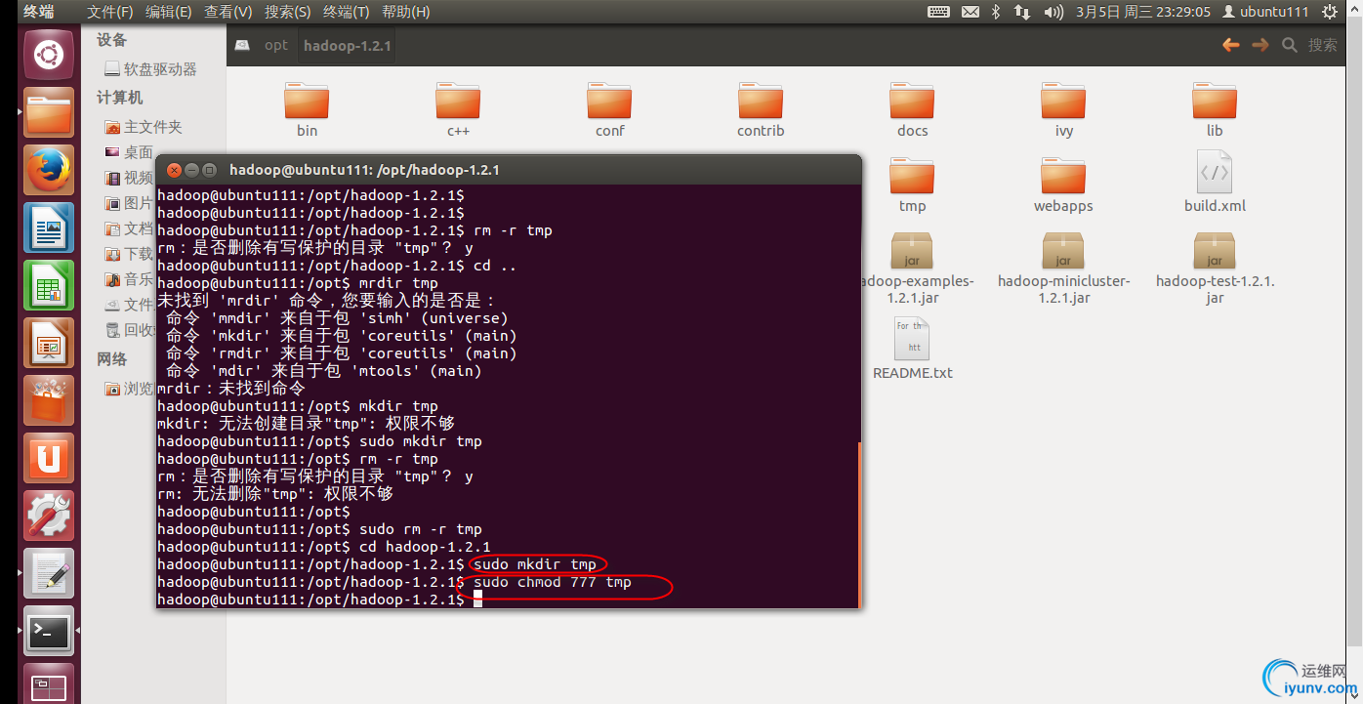Open the docs folder
Image resolution: width=1363 pixels, height=704 pixels.
coord(912,109)
